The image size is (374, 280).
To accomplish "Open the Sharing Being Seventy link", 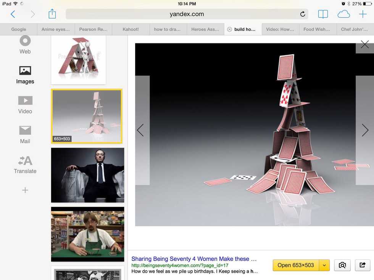I will (x=194, y=259).
